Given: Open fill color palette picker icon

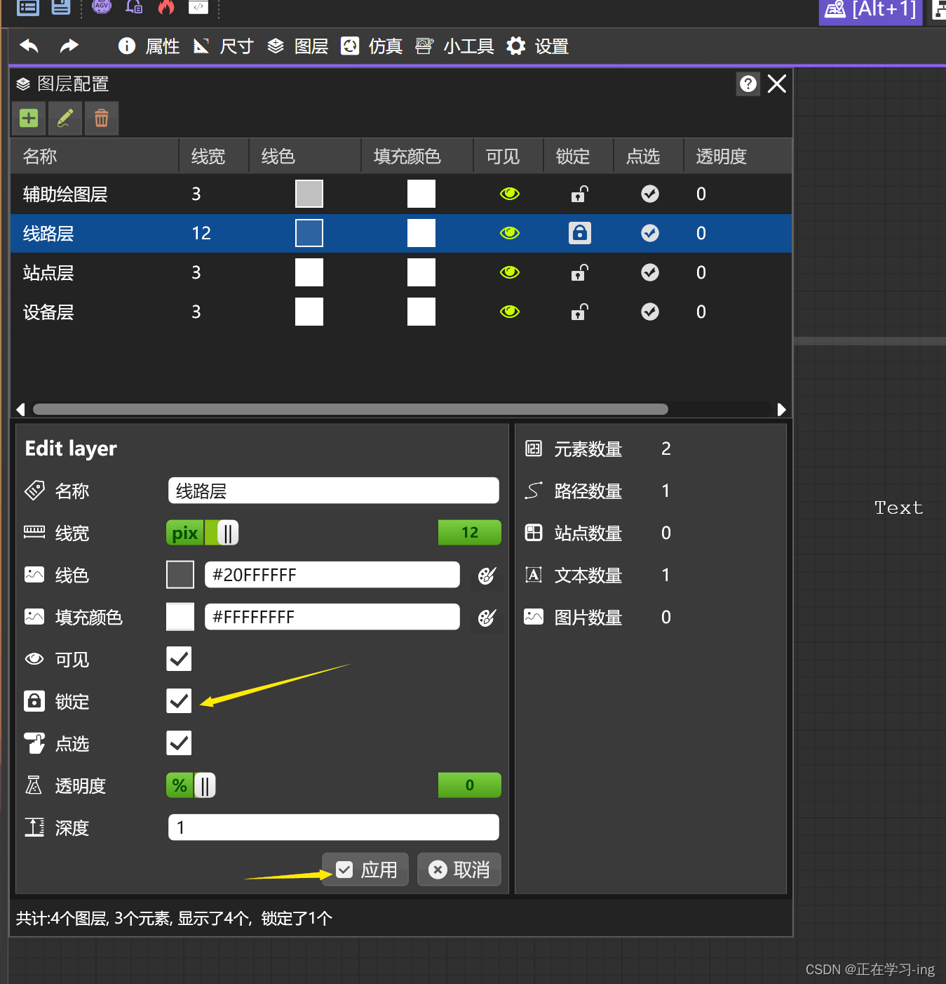Looking at the screenshot, I should (487, 618).
